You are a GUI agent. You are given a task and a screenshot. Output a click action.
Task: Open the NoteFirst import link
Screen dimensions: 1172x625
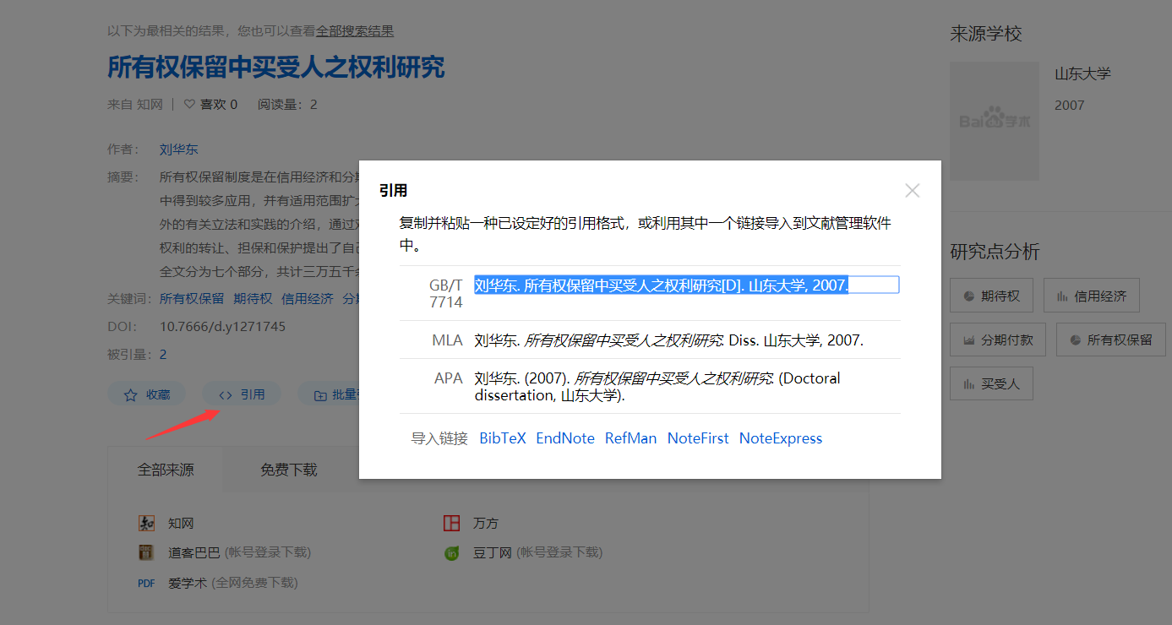(x=698, y=438)
